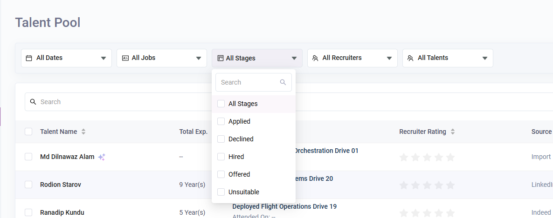The width and height of the screenshot is (553, 218).
Task: Open Deployed Flight Operations Drive 19 job
Action: [x=284, y=206]
